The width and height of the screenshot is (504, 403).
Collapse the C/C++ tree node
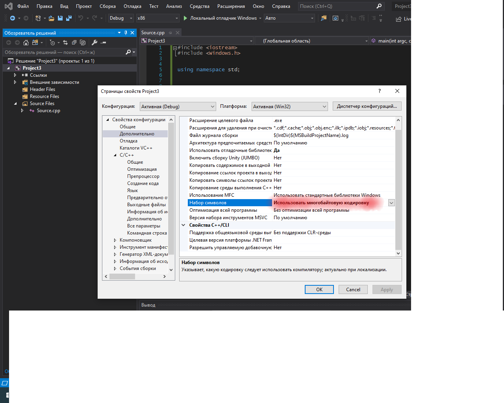pyautogui.click(x=115, y=155)
